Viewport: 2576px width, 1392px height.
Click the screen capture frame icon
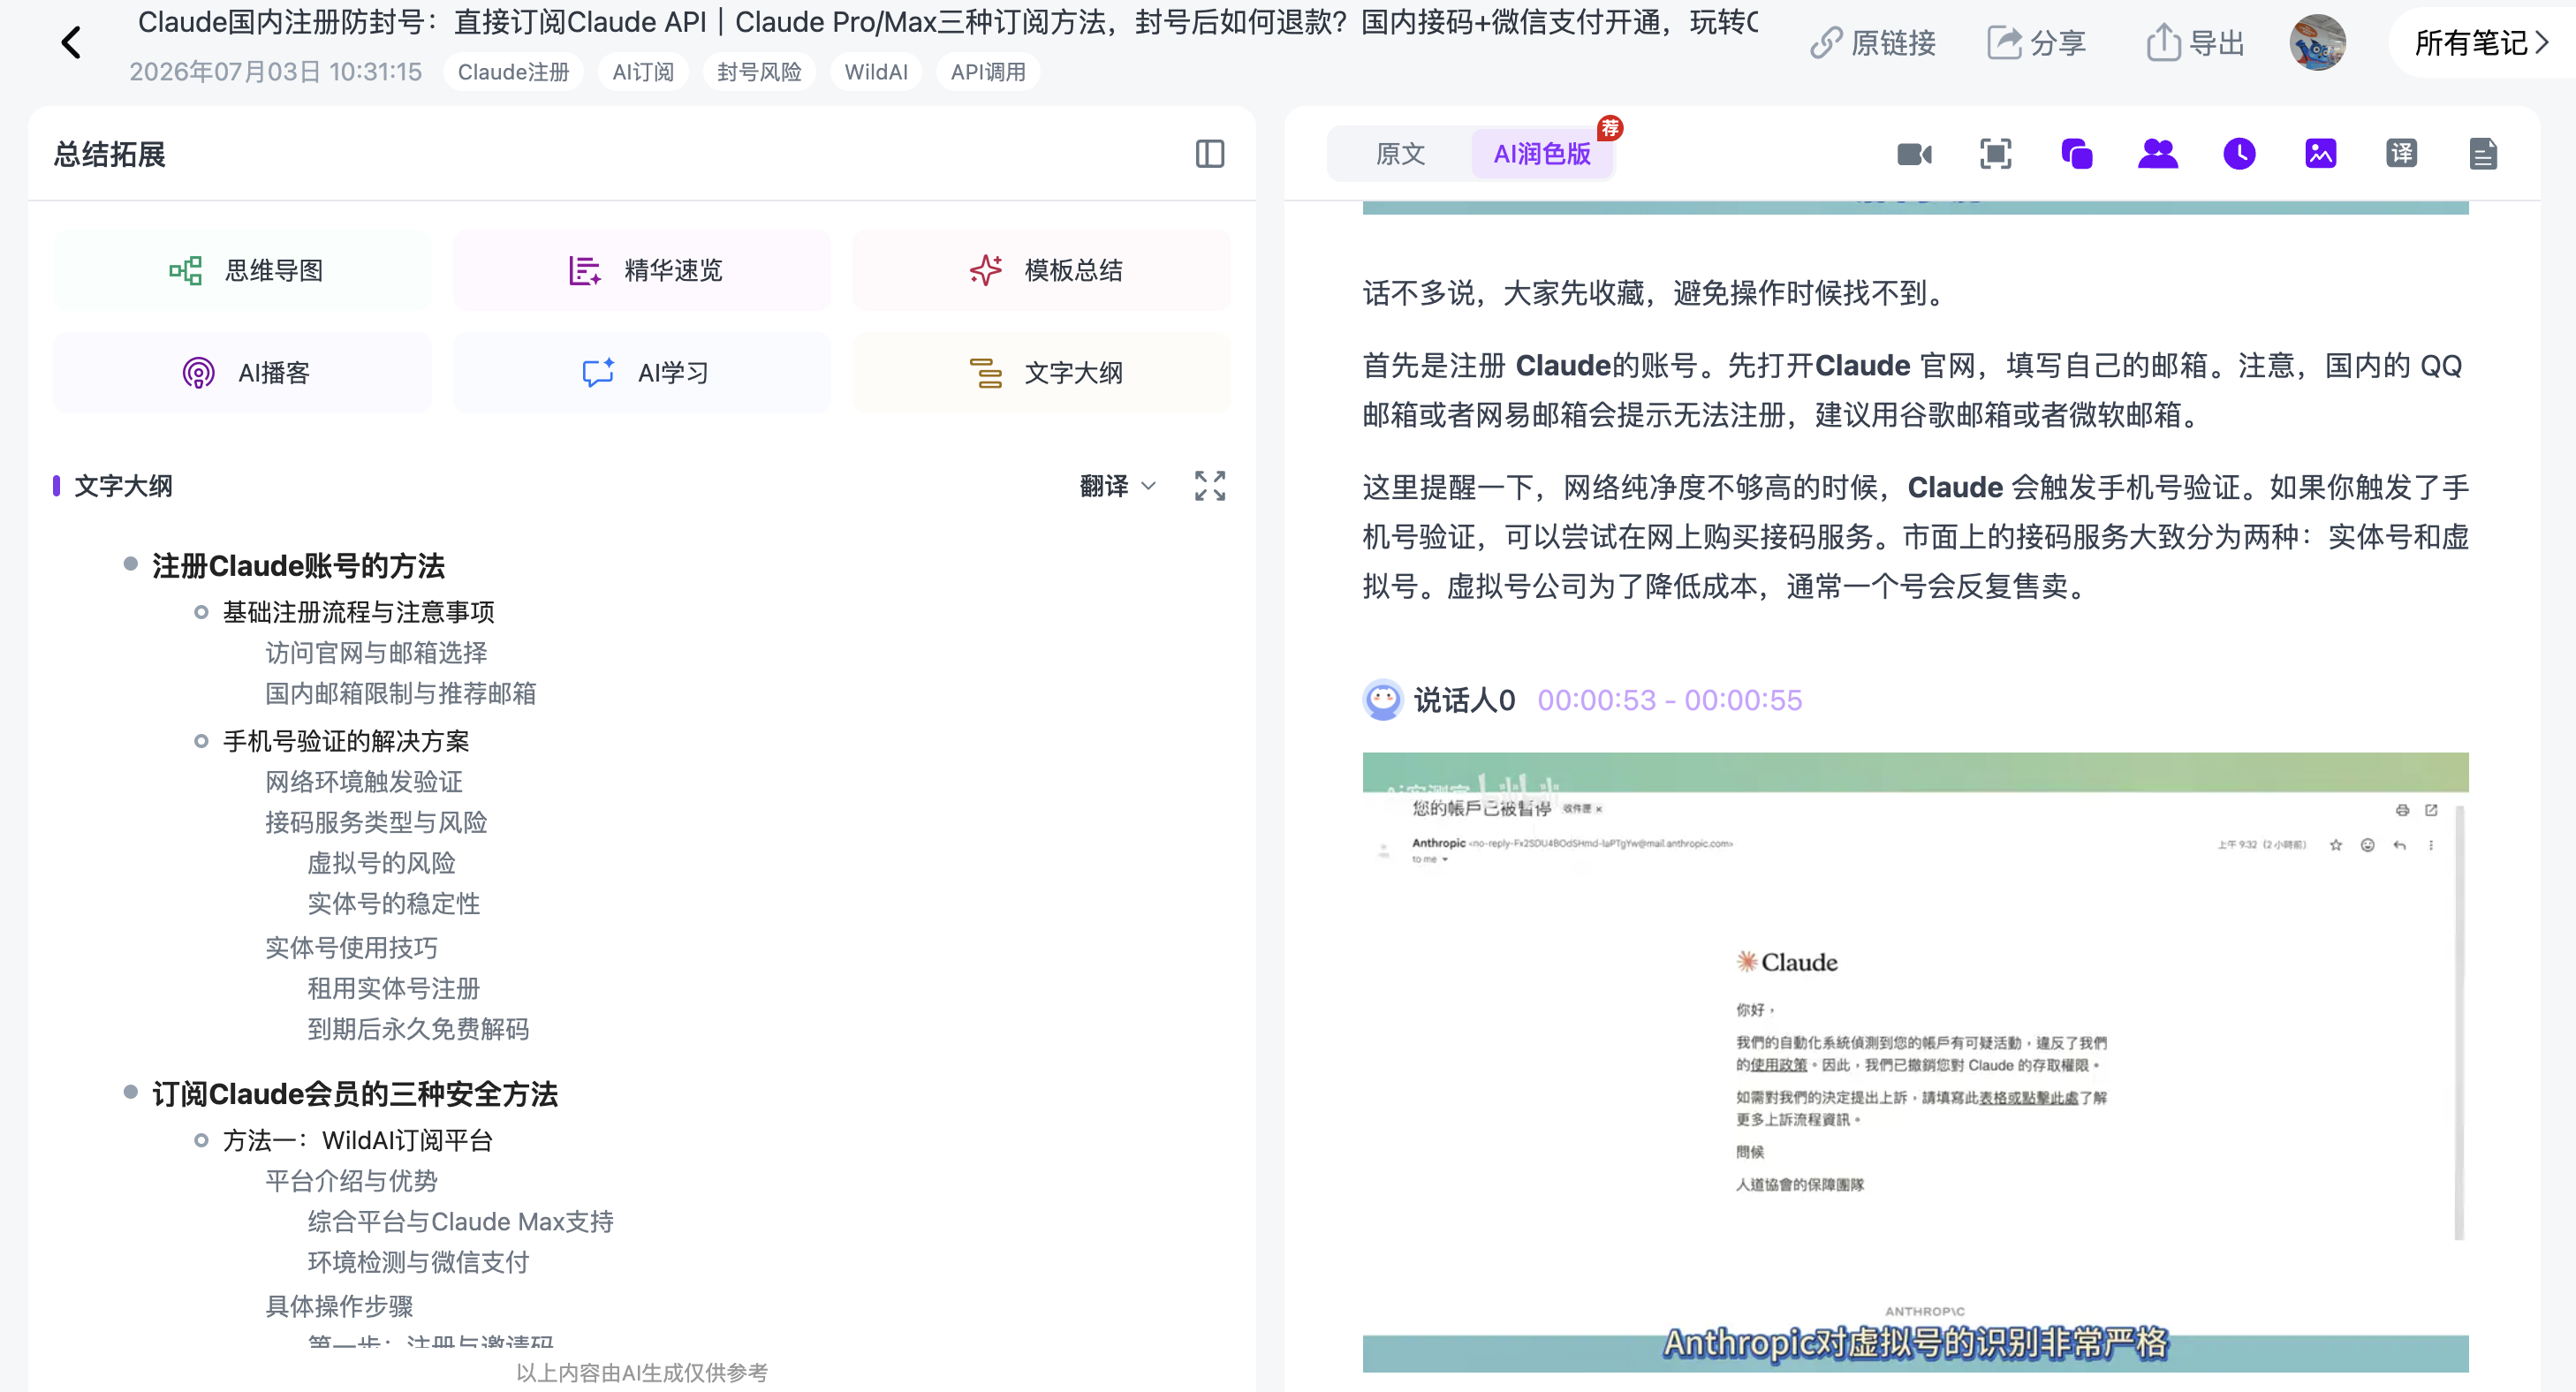(1996, 154)
